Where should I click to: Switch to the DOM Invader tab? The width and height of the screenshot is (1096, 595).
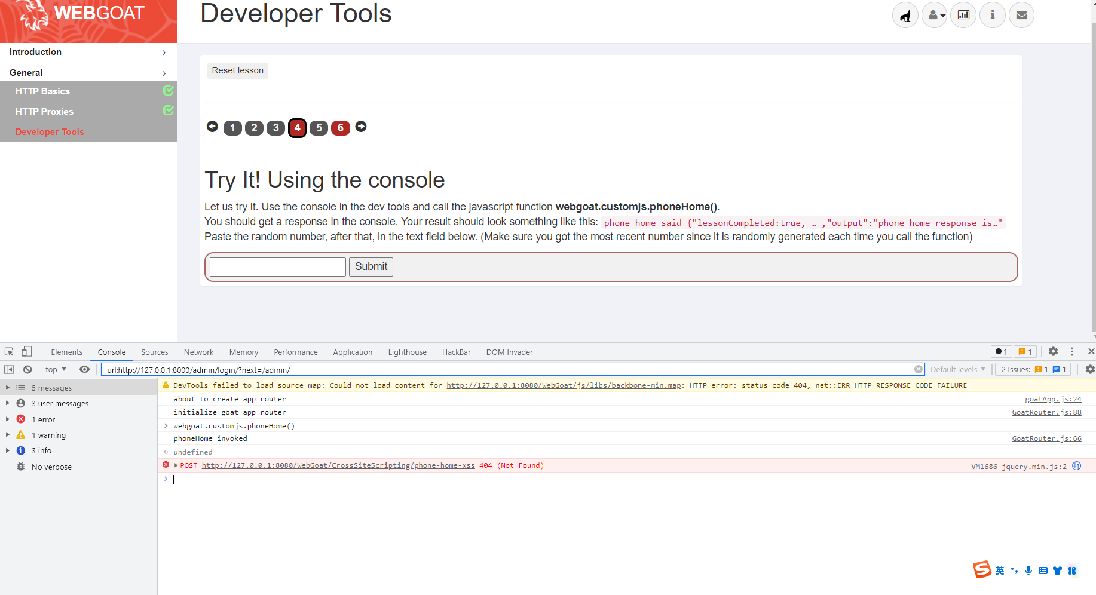510,352
